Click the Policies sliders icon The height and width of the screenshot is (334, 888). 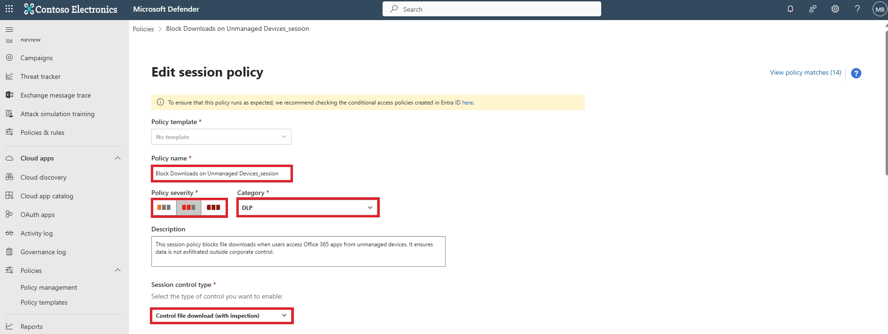[9, 271]
